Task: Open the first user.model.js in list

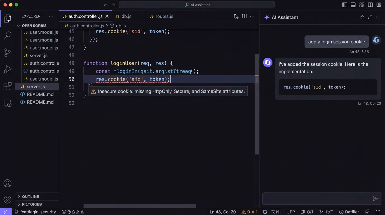Action: [x=41, y=32]
